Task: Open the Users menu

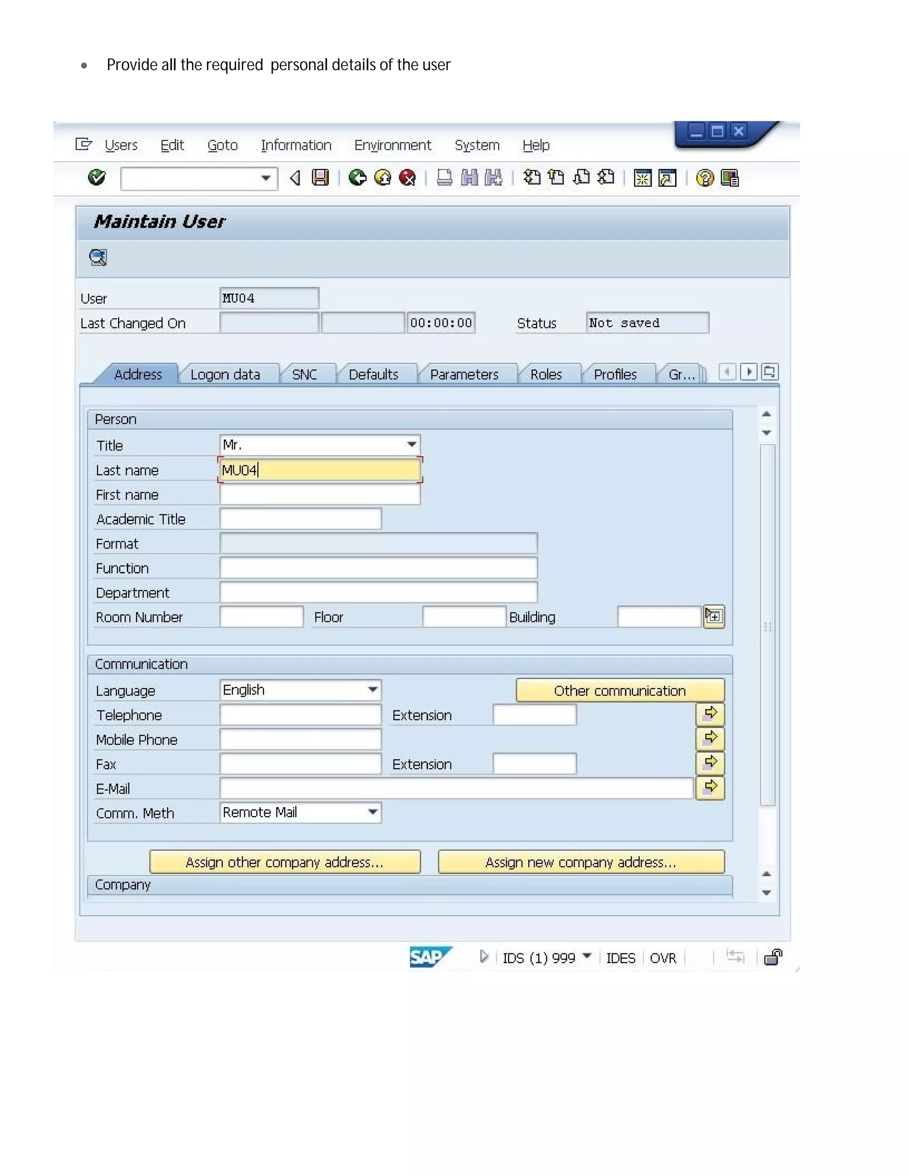Action: point(121,145)
